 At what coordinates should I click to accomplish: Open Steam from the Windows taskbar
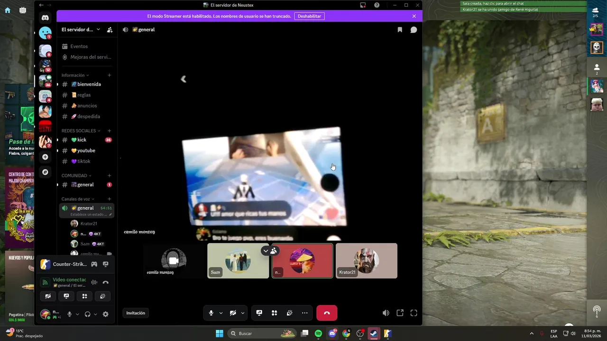pyautogui.click(x=374, y=333)
